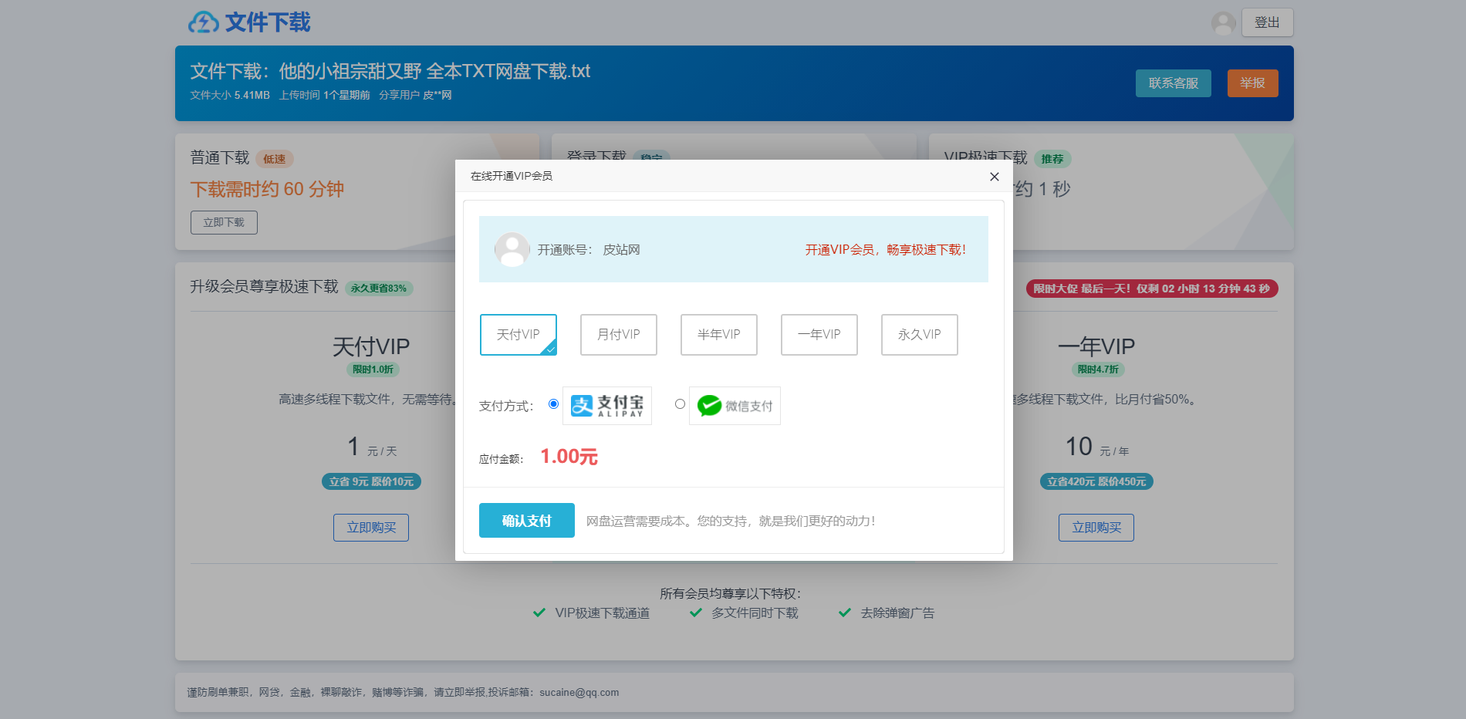Viewport: 1466px width, 719px height.
Task: Click the user avatar beside logout button
Action: (1223, 23)
